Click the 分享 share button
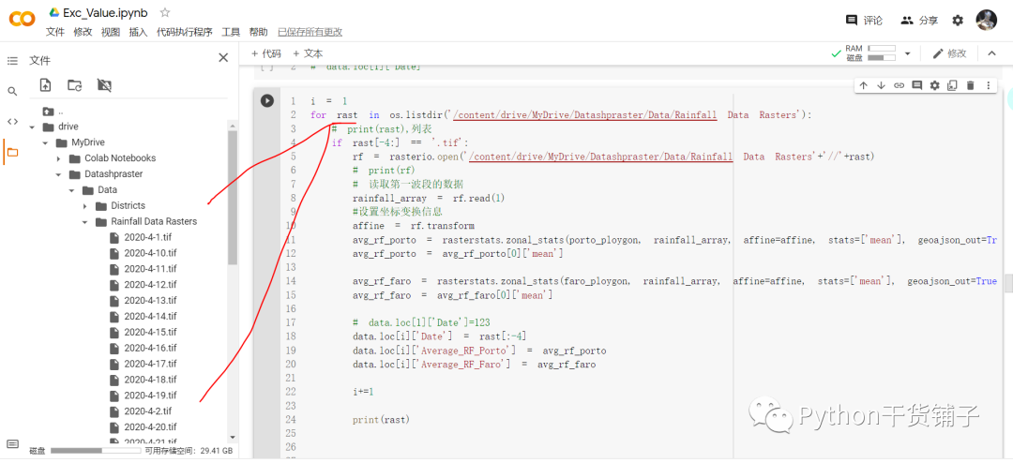This screenshot has width=1013, height=463. (x=919, y=21)
